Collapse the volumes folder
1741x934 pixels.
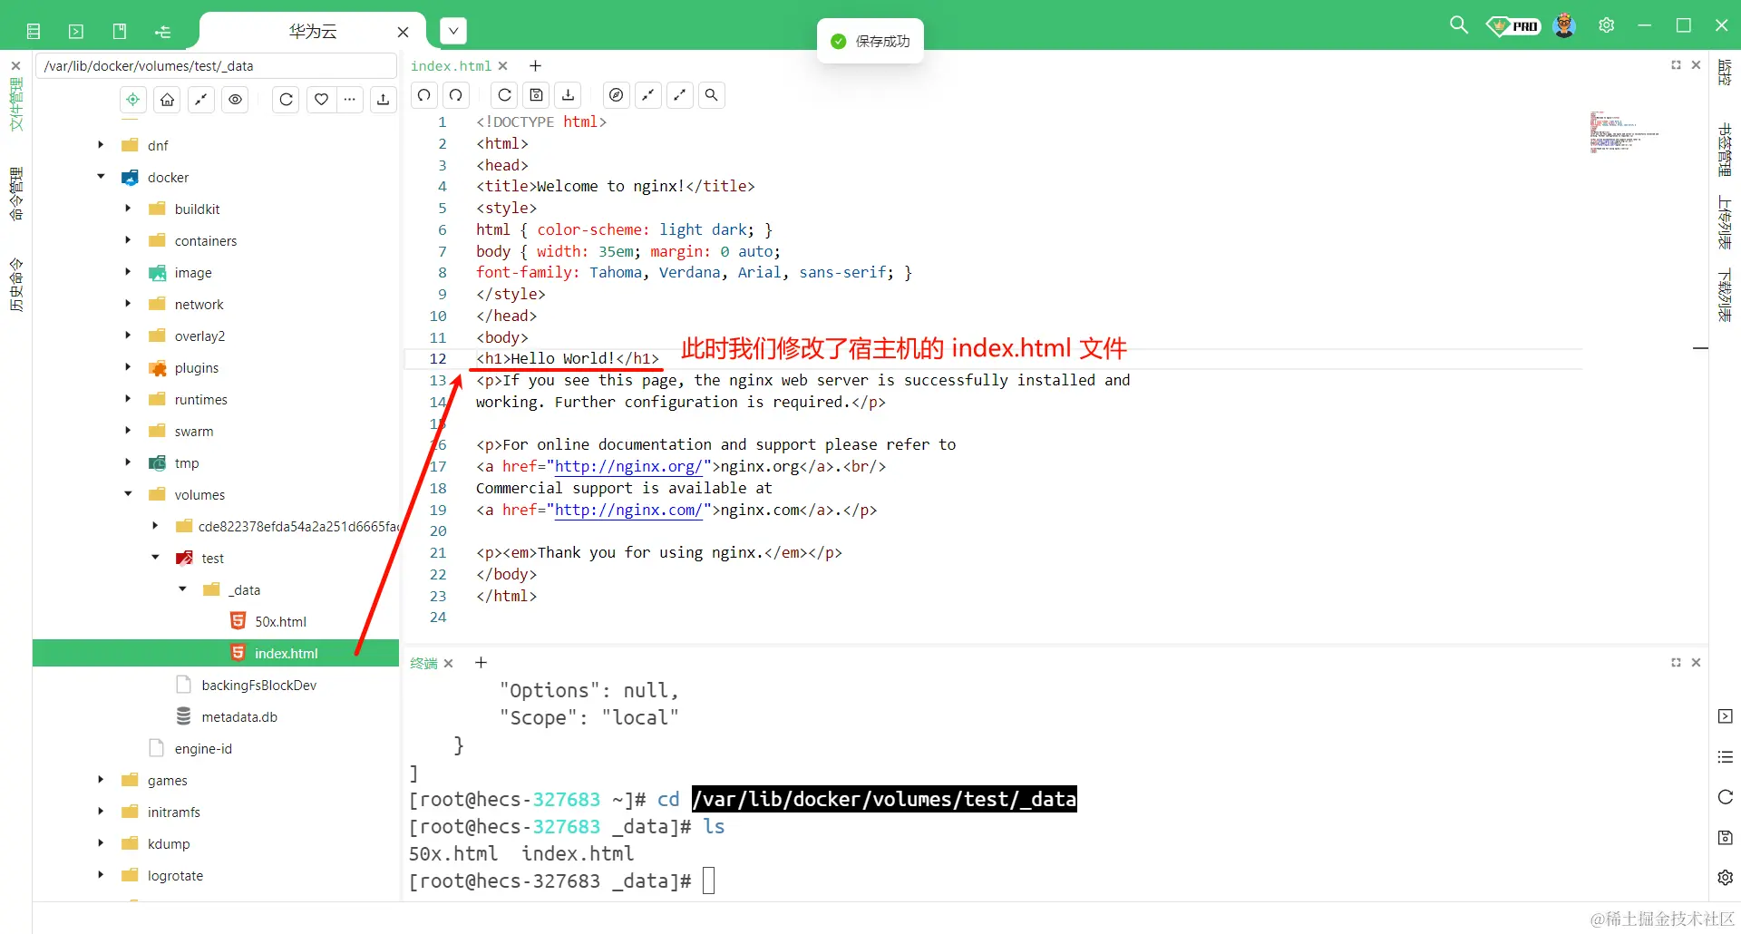click(x=128, y=494)
